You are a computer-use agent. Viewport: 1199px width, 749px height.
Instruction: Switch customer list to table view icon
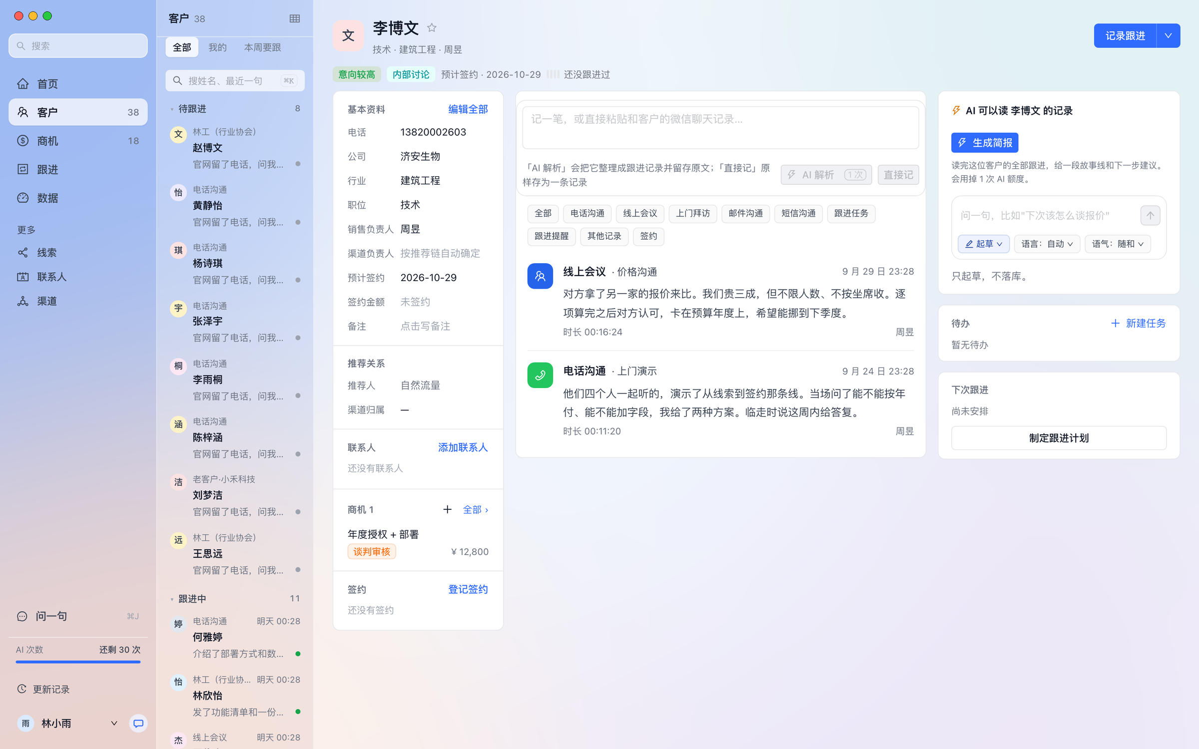coord(295,18)
